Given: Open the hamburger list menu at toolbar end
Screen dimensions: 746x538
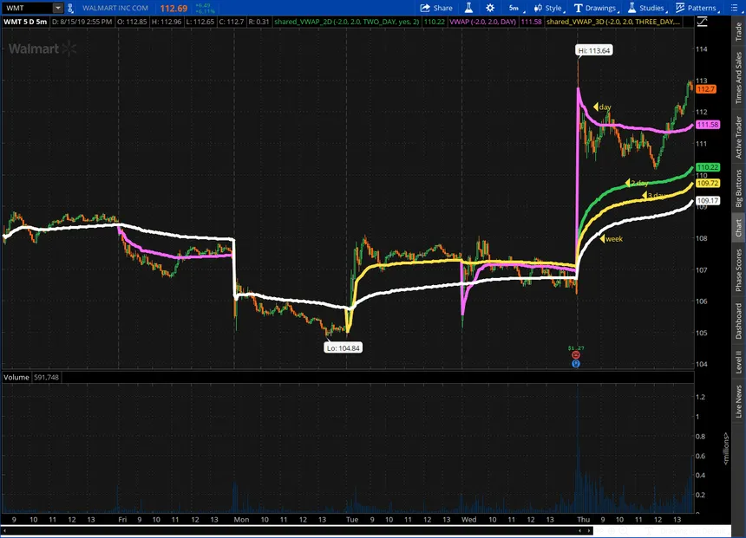Looking at the screenshot, I should point(734,8).
